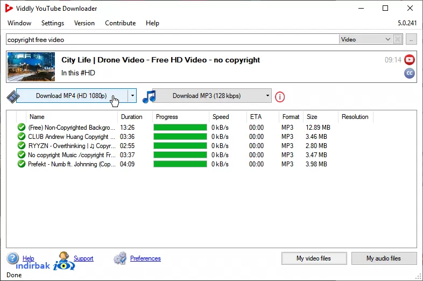Clear search with the grey X button
Image resolution: width=423 pixels, height=281 pixels.
(397, 39)
